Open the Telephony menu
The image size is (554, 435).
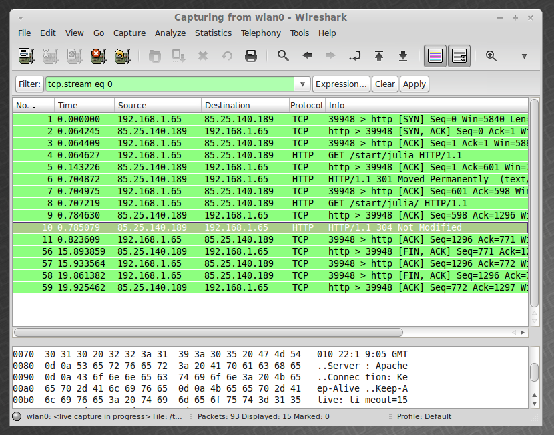[x=261, y=33]
